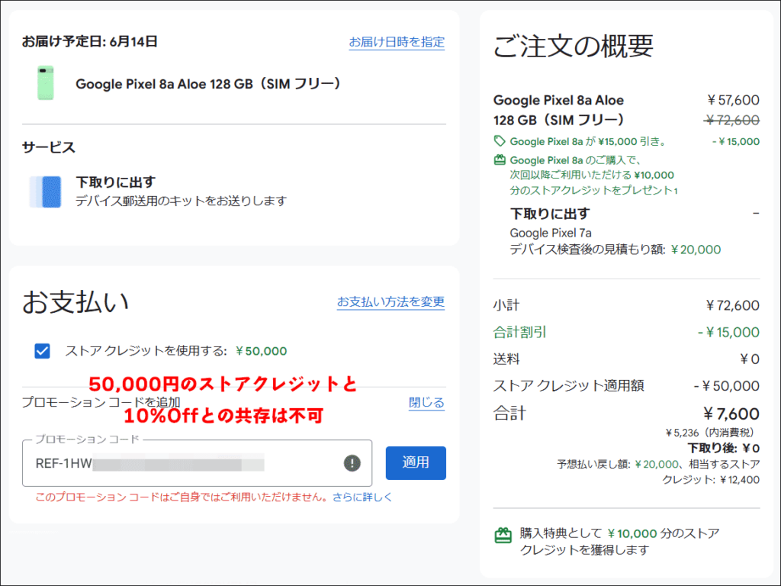The image size is (781, 586).
Task: Click the 送料 ¥0 amount
Action: [750, 359]
